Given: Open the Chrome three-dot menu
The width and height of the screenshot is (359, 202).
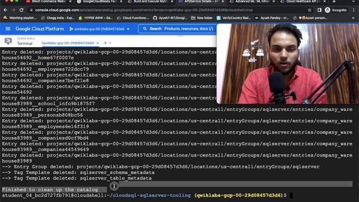Looking at the screenshot, I should [x=354, y=10].
